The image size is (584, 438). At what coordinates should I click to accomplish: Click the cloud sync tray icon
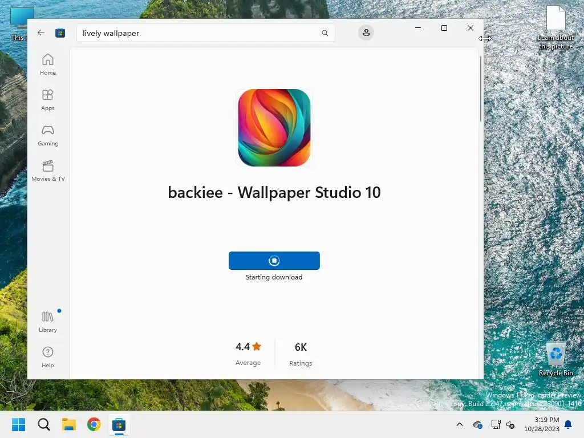pyautogui.click(x=477, y=424)
